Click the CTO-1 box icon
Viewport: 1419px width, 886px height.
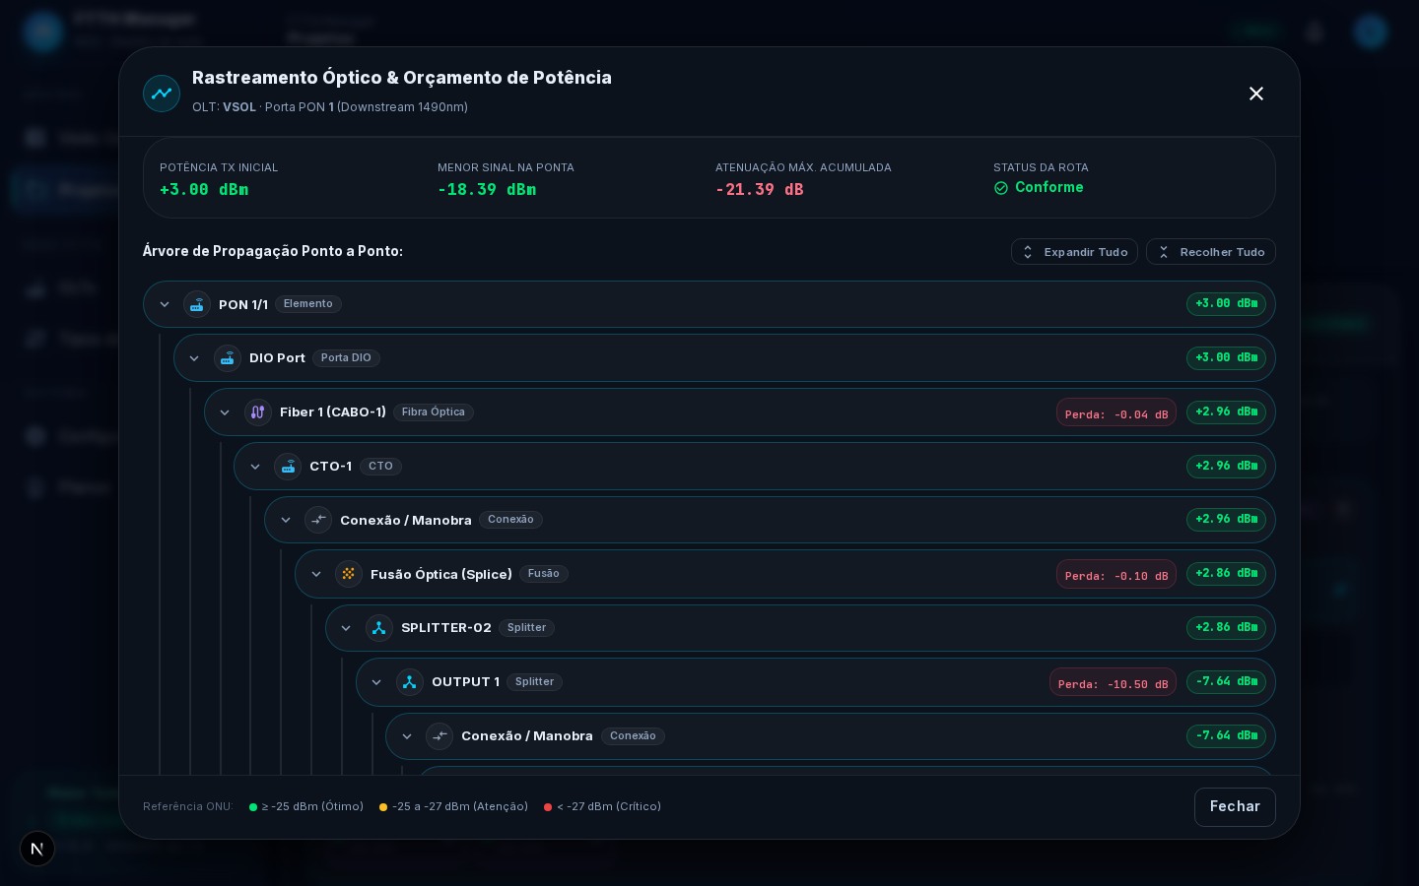pyautogui.click(x=288, y=467)
